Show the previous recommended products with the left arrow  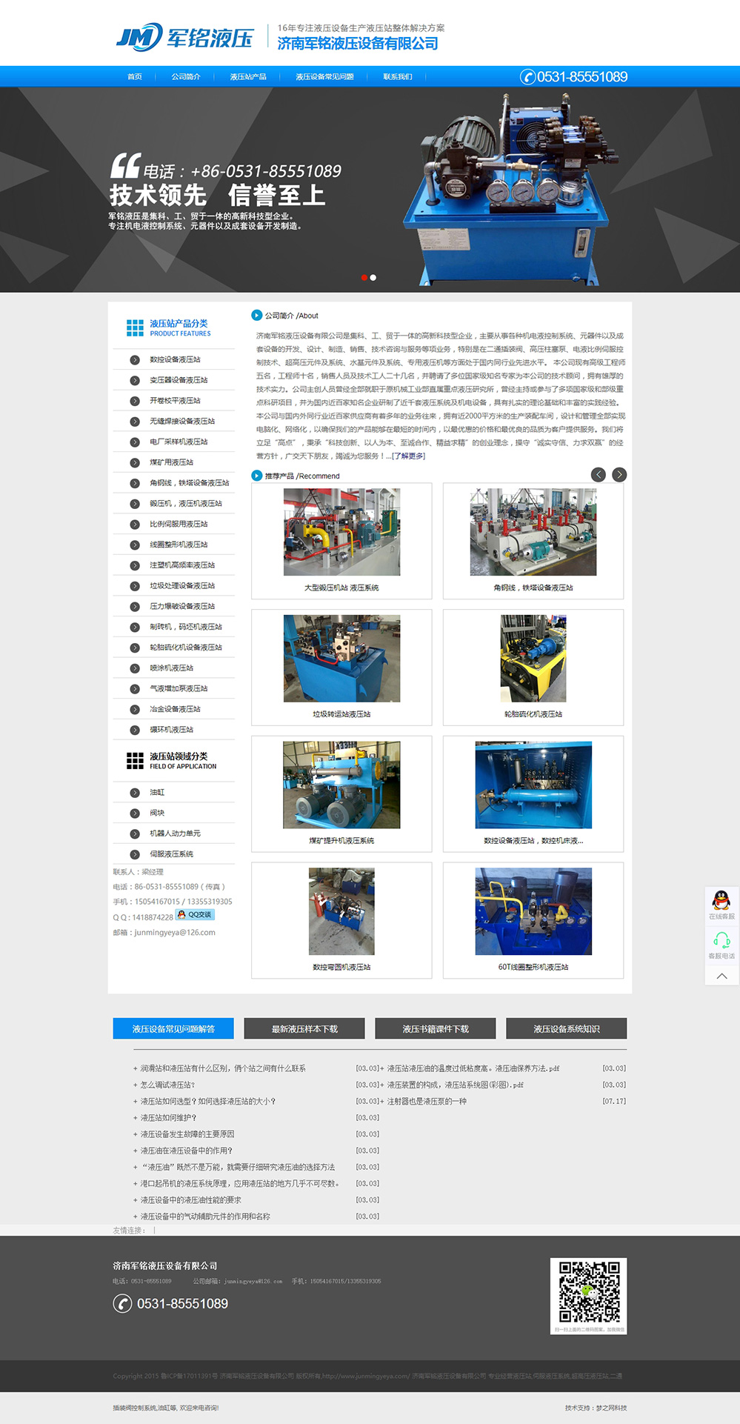pos(599,475)
